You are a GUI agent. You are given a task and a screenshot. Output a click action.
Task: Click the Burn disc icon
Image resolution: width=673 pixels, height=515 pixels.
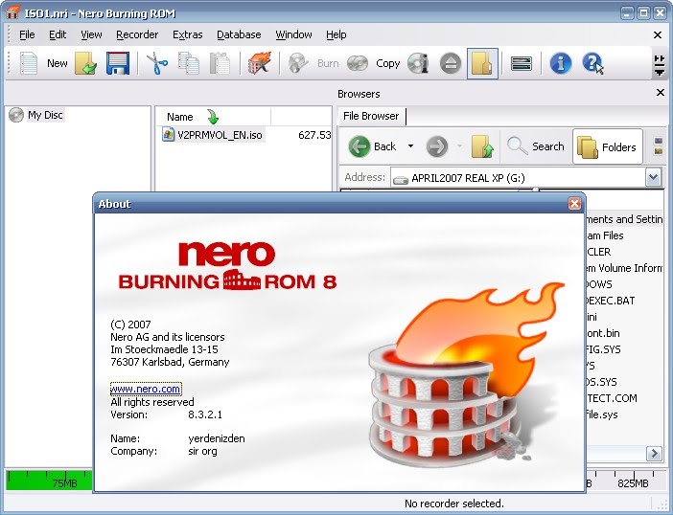point(298,63)
